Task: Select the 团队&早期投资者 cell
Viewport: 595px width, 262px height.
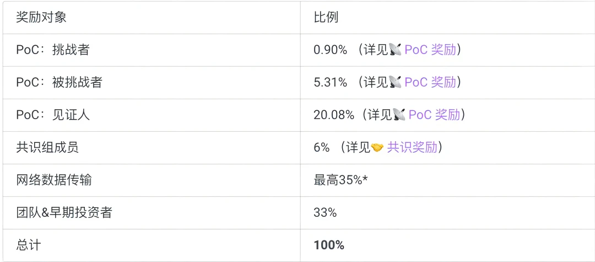Action: pos(64,212)
